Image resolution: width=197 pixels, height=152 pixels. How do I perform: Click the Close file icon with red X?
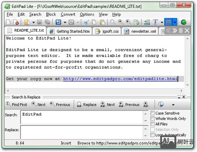point(16,22)
